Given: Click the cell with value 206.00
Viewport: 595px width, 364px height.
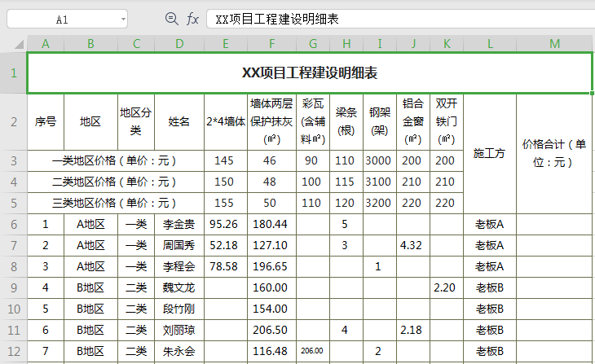Looking at the screenshot, I should [313, 351].
